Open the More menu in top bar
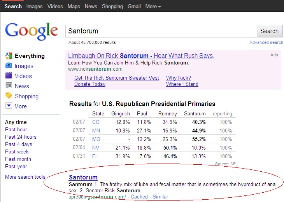This screenshot has height=202, width=284. coord(153,6)
